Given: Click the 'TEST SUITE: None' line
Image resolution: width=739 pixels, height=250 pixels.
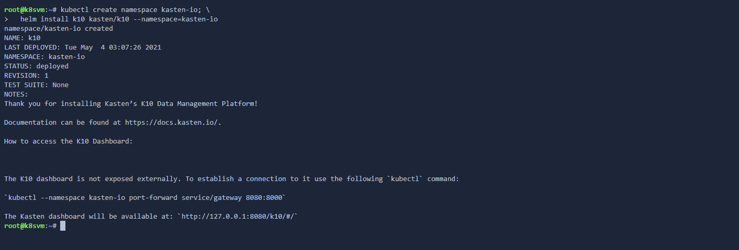Looking at the screenshot, I should click(x=36, y=85).
